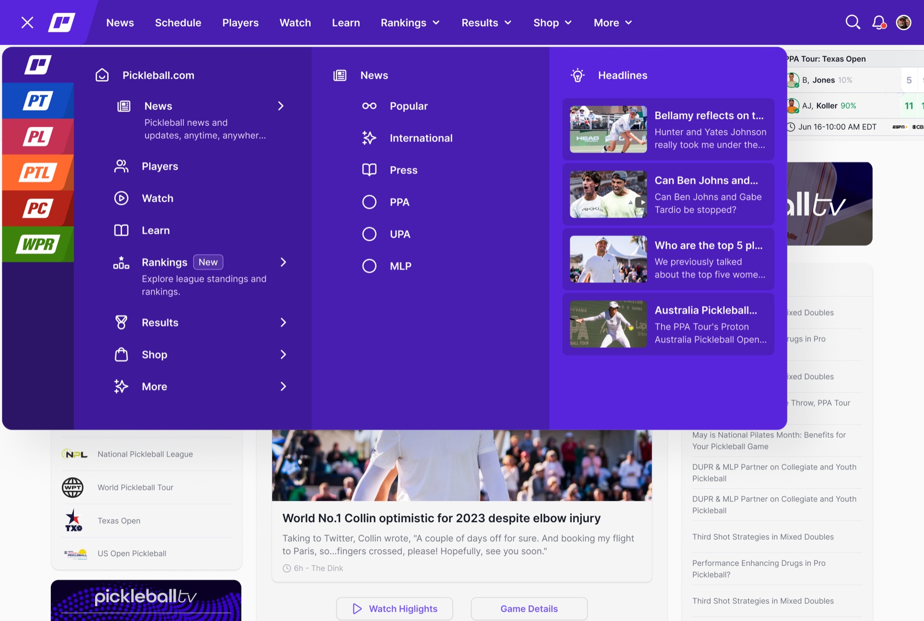This screenshot has width=924, height=621.
Task: Open the Shop dropdown in top navbar
Action: 553,23
